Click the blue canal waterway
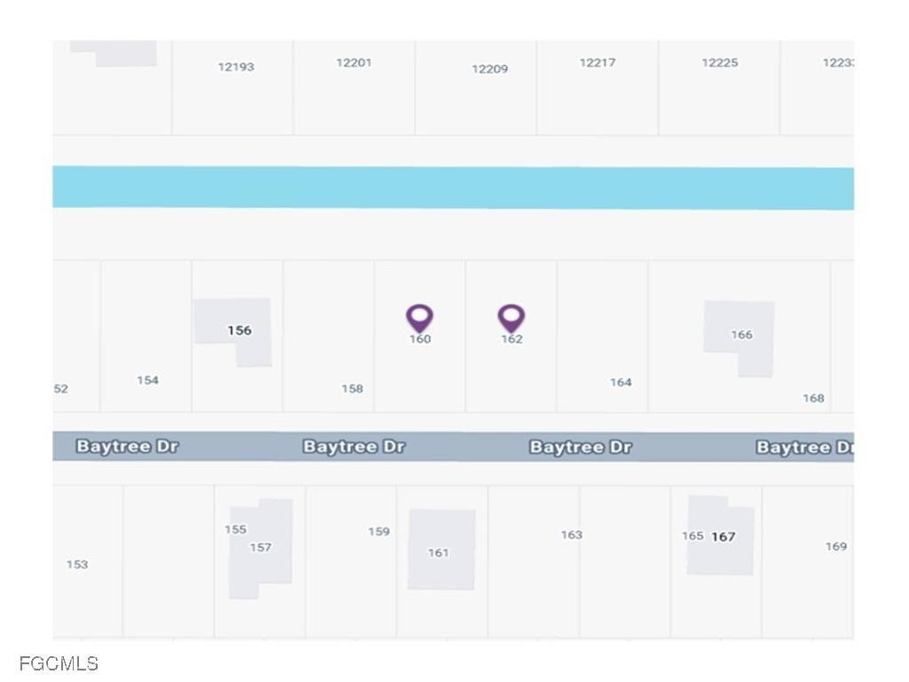 (x=453, y=187)
